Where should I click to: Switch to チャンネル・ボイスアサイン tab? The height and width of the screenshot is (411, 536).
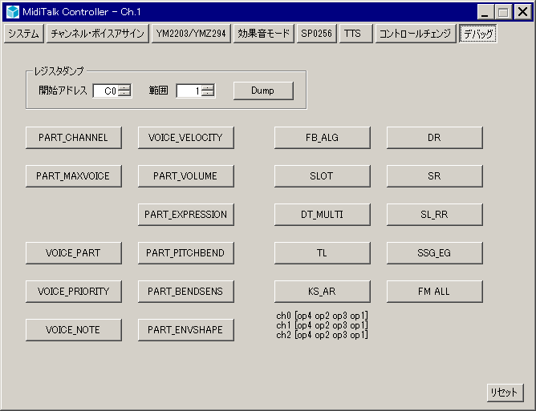click(97, 34)
